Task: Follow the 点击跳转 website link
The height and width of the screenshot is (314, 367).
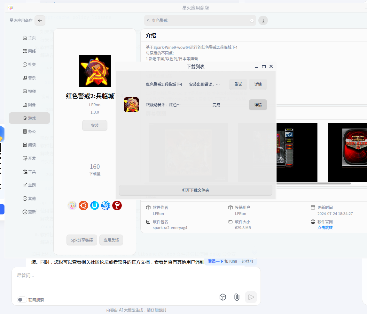Action: [325, 228]
